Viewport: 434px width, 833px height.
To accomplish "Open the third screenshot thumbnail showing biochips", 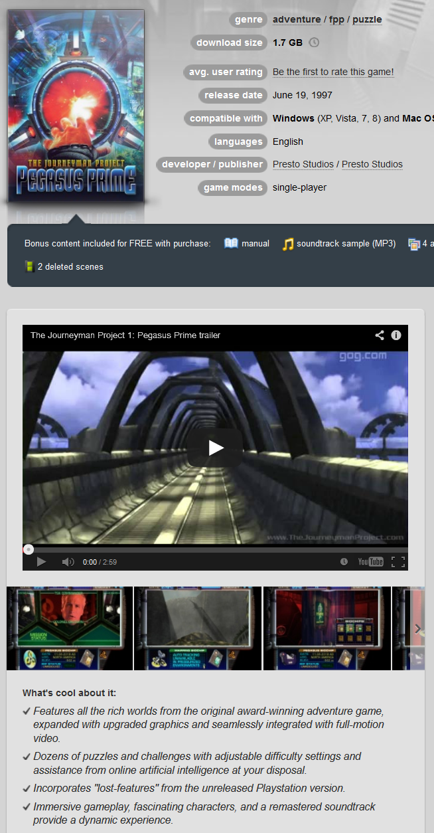I will coord(327,628).
